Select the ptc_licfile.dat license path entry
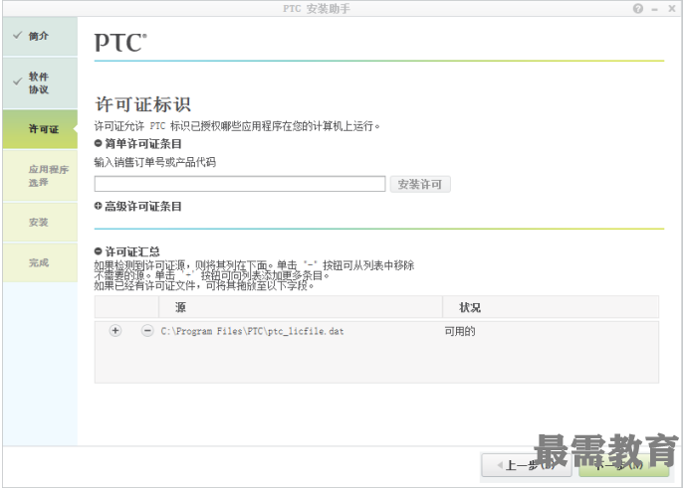 point(253,331)
